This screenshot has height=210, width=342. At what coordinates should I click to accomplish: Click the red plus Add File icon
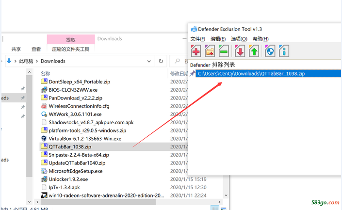[x=195, y=51]
